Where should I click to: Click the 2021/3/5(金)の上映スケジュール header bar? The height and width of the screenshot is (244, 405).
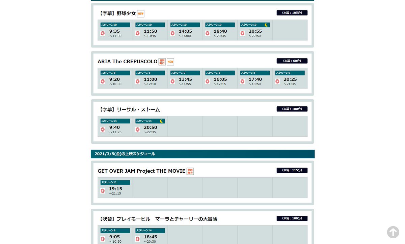pyautogui.click(x=202, y=154)
